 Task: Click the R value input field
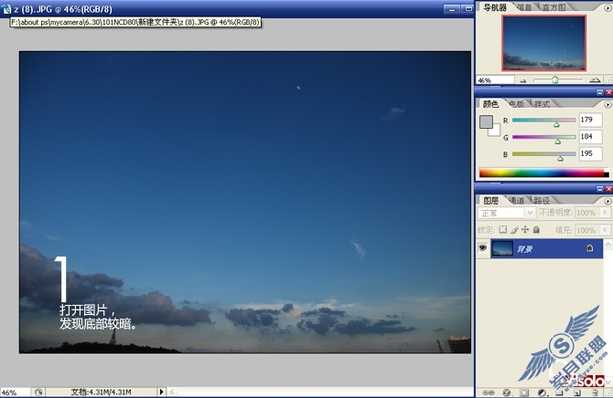590,120
